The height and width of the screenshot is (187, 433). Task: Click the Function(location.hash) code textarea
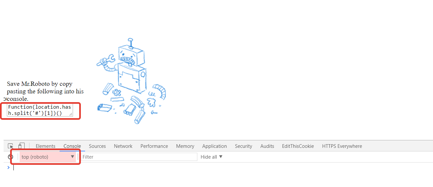pyautogui.click(x=40, y=110)
